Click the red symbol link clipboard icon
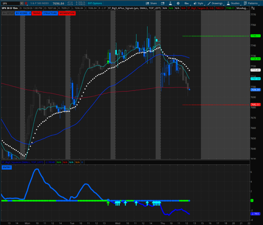This screenshot has width=263, height=225. point(26,3)
